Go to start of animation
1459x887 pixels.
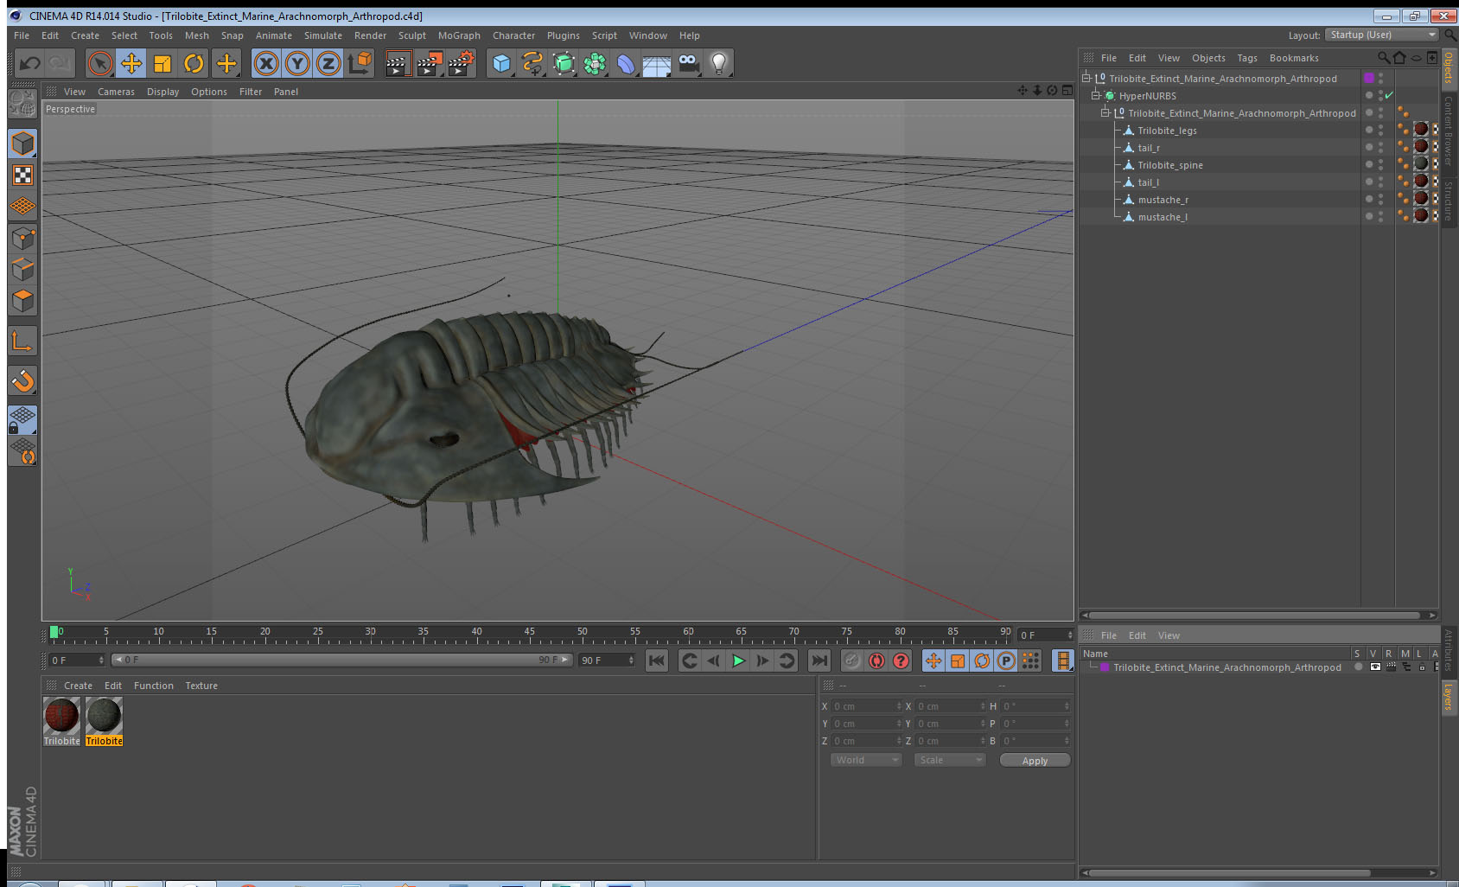(657, 660)
